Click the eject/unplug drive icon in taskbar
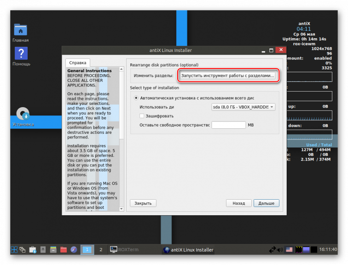This screenshot has height=265, width=348. pyautogui.click(x=43, y=250)
